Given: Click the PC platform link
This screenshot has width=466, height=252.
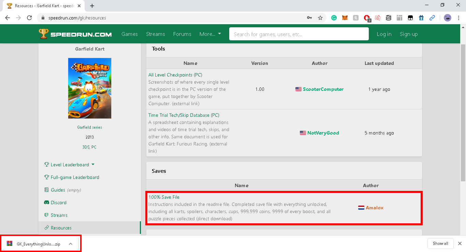Looking at the screenshot, I should [x=94, y=147].
